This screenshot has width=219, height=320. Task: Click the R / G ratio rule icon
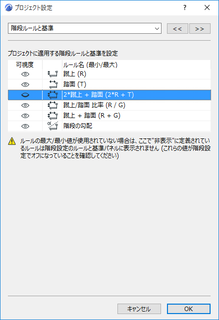point(53,105)
